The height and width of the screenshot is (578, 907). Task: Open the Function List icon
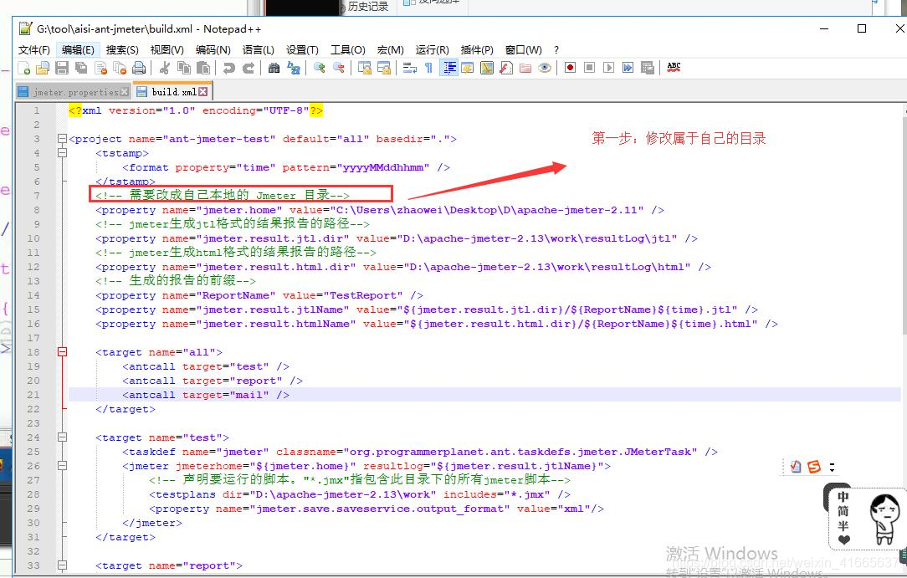click(x=506, y=69)
